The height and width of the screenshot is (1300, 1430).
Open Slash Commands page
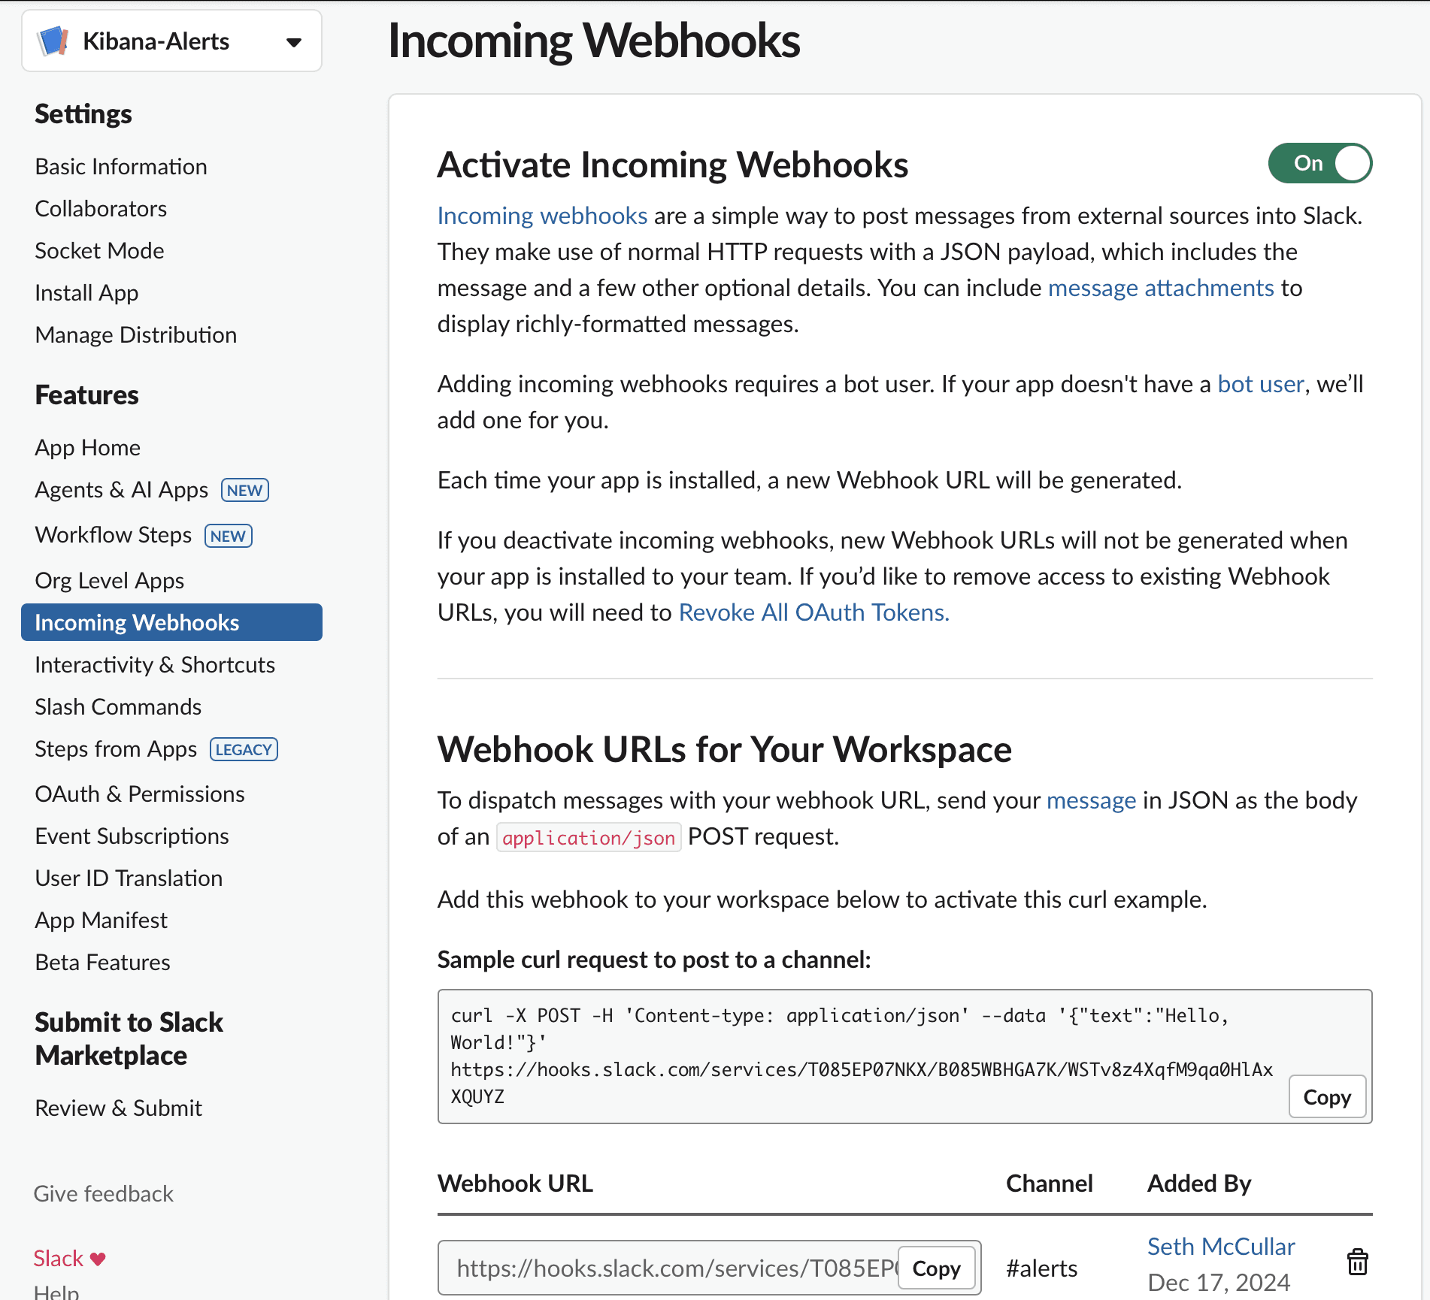click(x=118, y=707)
